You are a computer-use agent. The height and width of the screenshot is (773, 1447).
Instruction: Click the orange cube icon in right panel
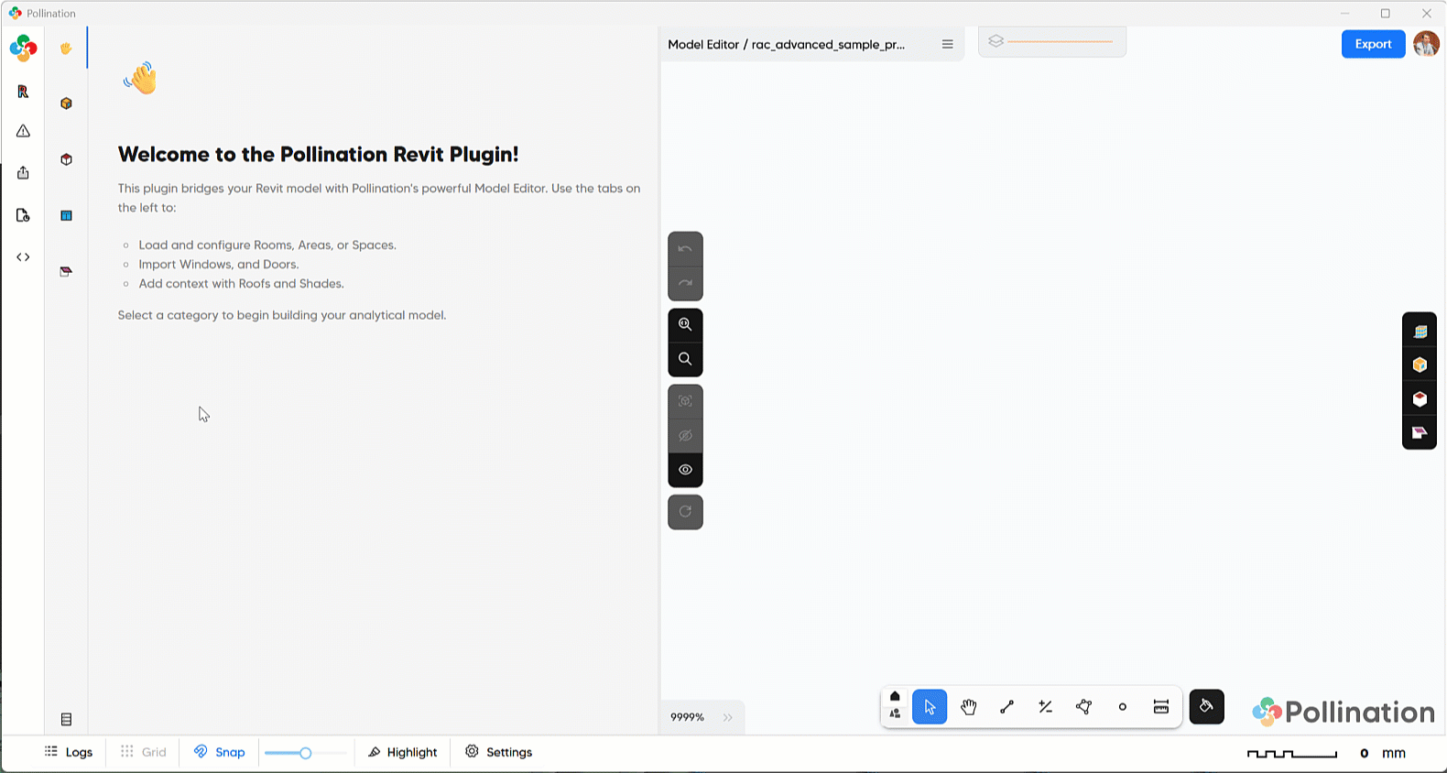(1420, 365)
